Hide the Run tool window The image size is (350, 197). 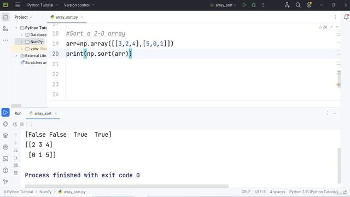click(335, 113)
